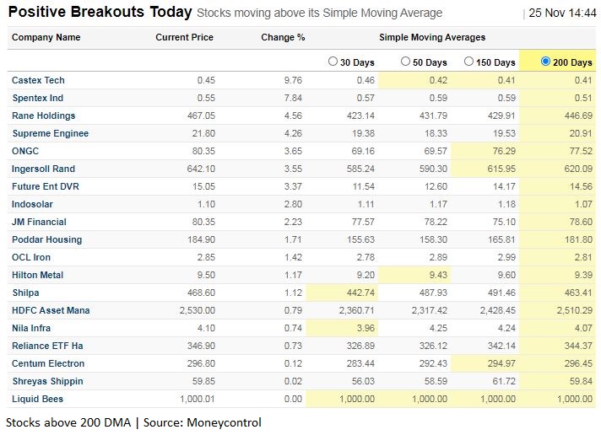Select the 200 Days radio button
The height and width of the screenshot is (435, 601).
click(x=545, y=62)
